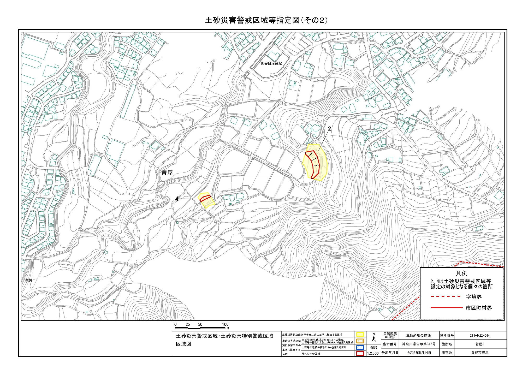
Task: Click the scale value 1:2,500
Action: click(x=373, y=353)
